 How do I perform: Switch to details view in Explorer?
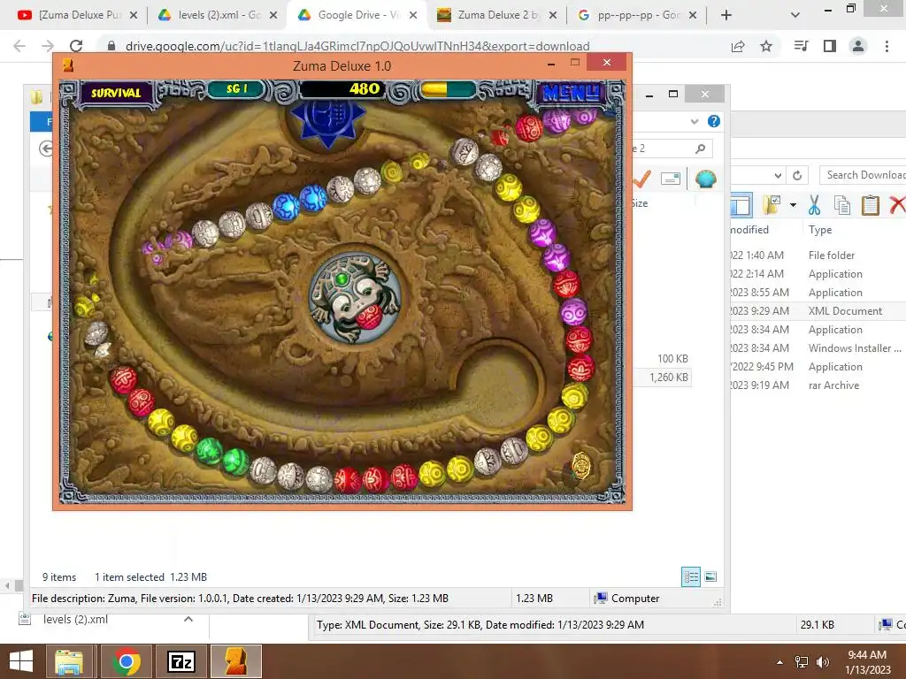click(x=691, y=576)
